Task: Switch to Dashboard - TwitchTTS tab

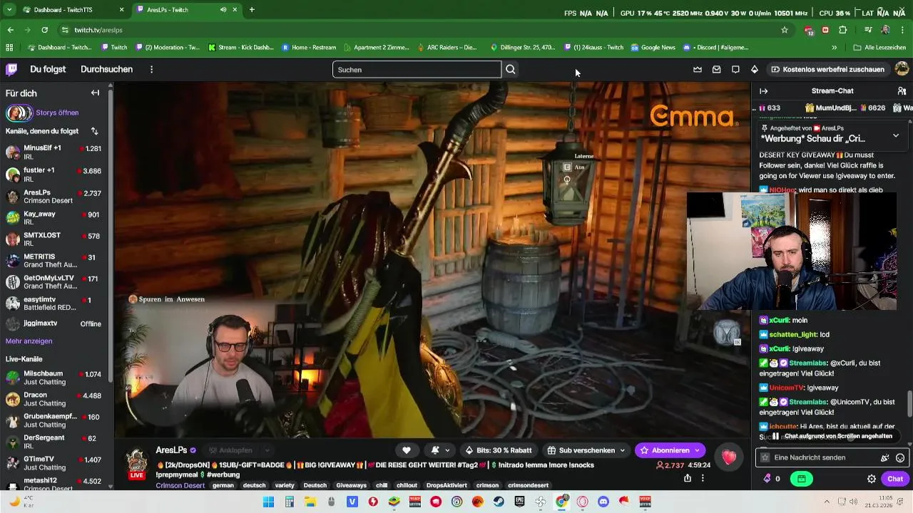Action: pyautogui.click(x=73, y=10)
